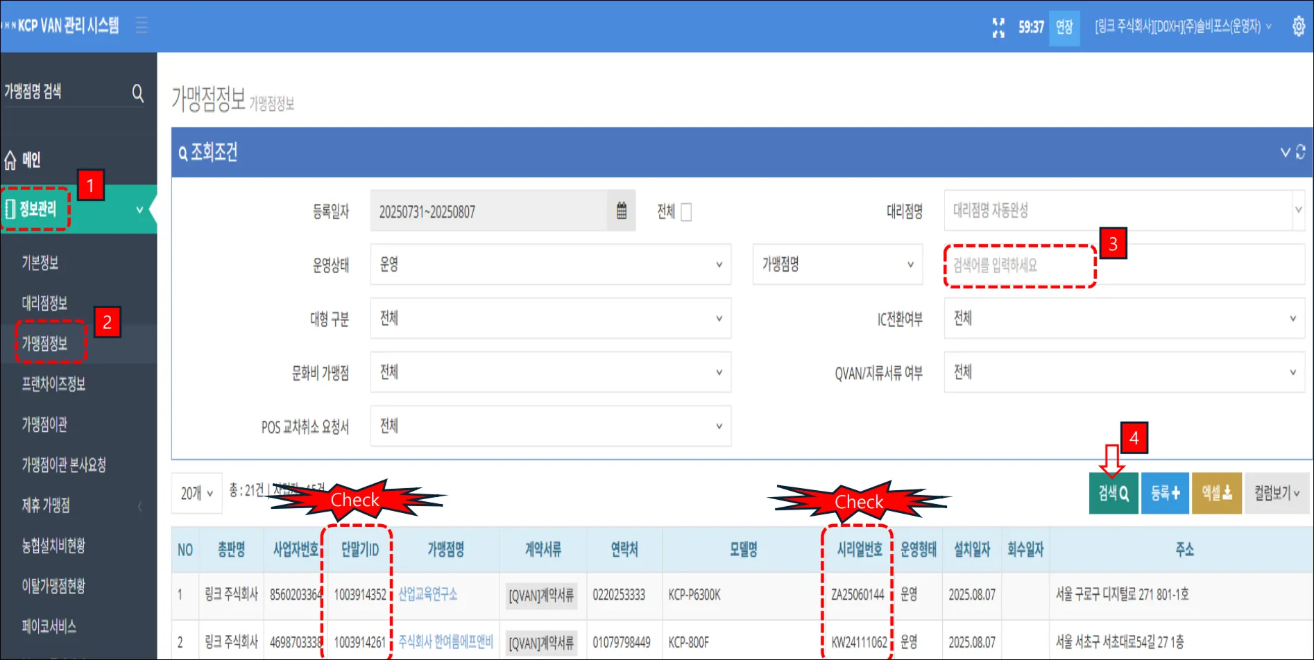This screenshot has width=1314, height=660.
Task: Click the 검색어를 입력하세요 input field
Action: (x=1124, y=264)
